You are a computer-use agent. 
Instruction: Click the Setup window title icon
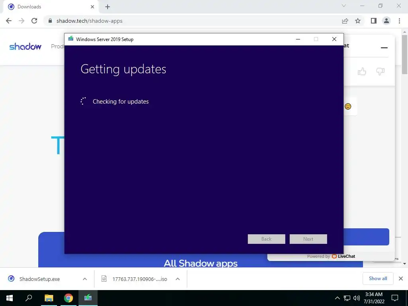tap(71, 39)
